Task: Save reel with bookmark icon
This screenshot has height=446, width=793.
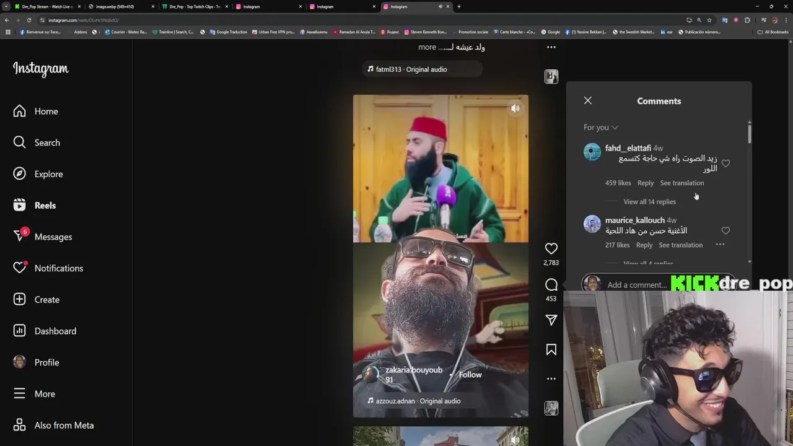Action: pos(551,350)
